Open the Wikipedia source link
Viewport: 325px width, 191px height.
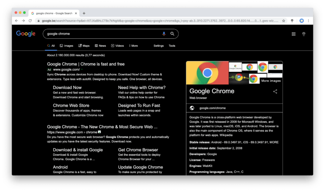coord(226,135)
